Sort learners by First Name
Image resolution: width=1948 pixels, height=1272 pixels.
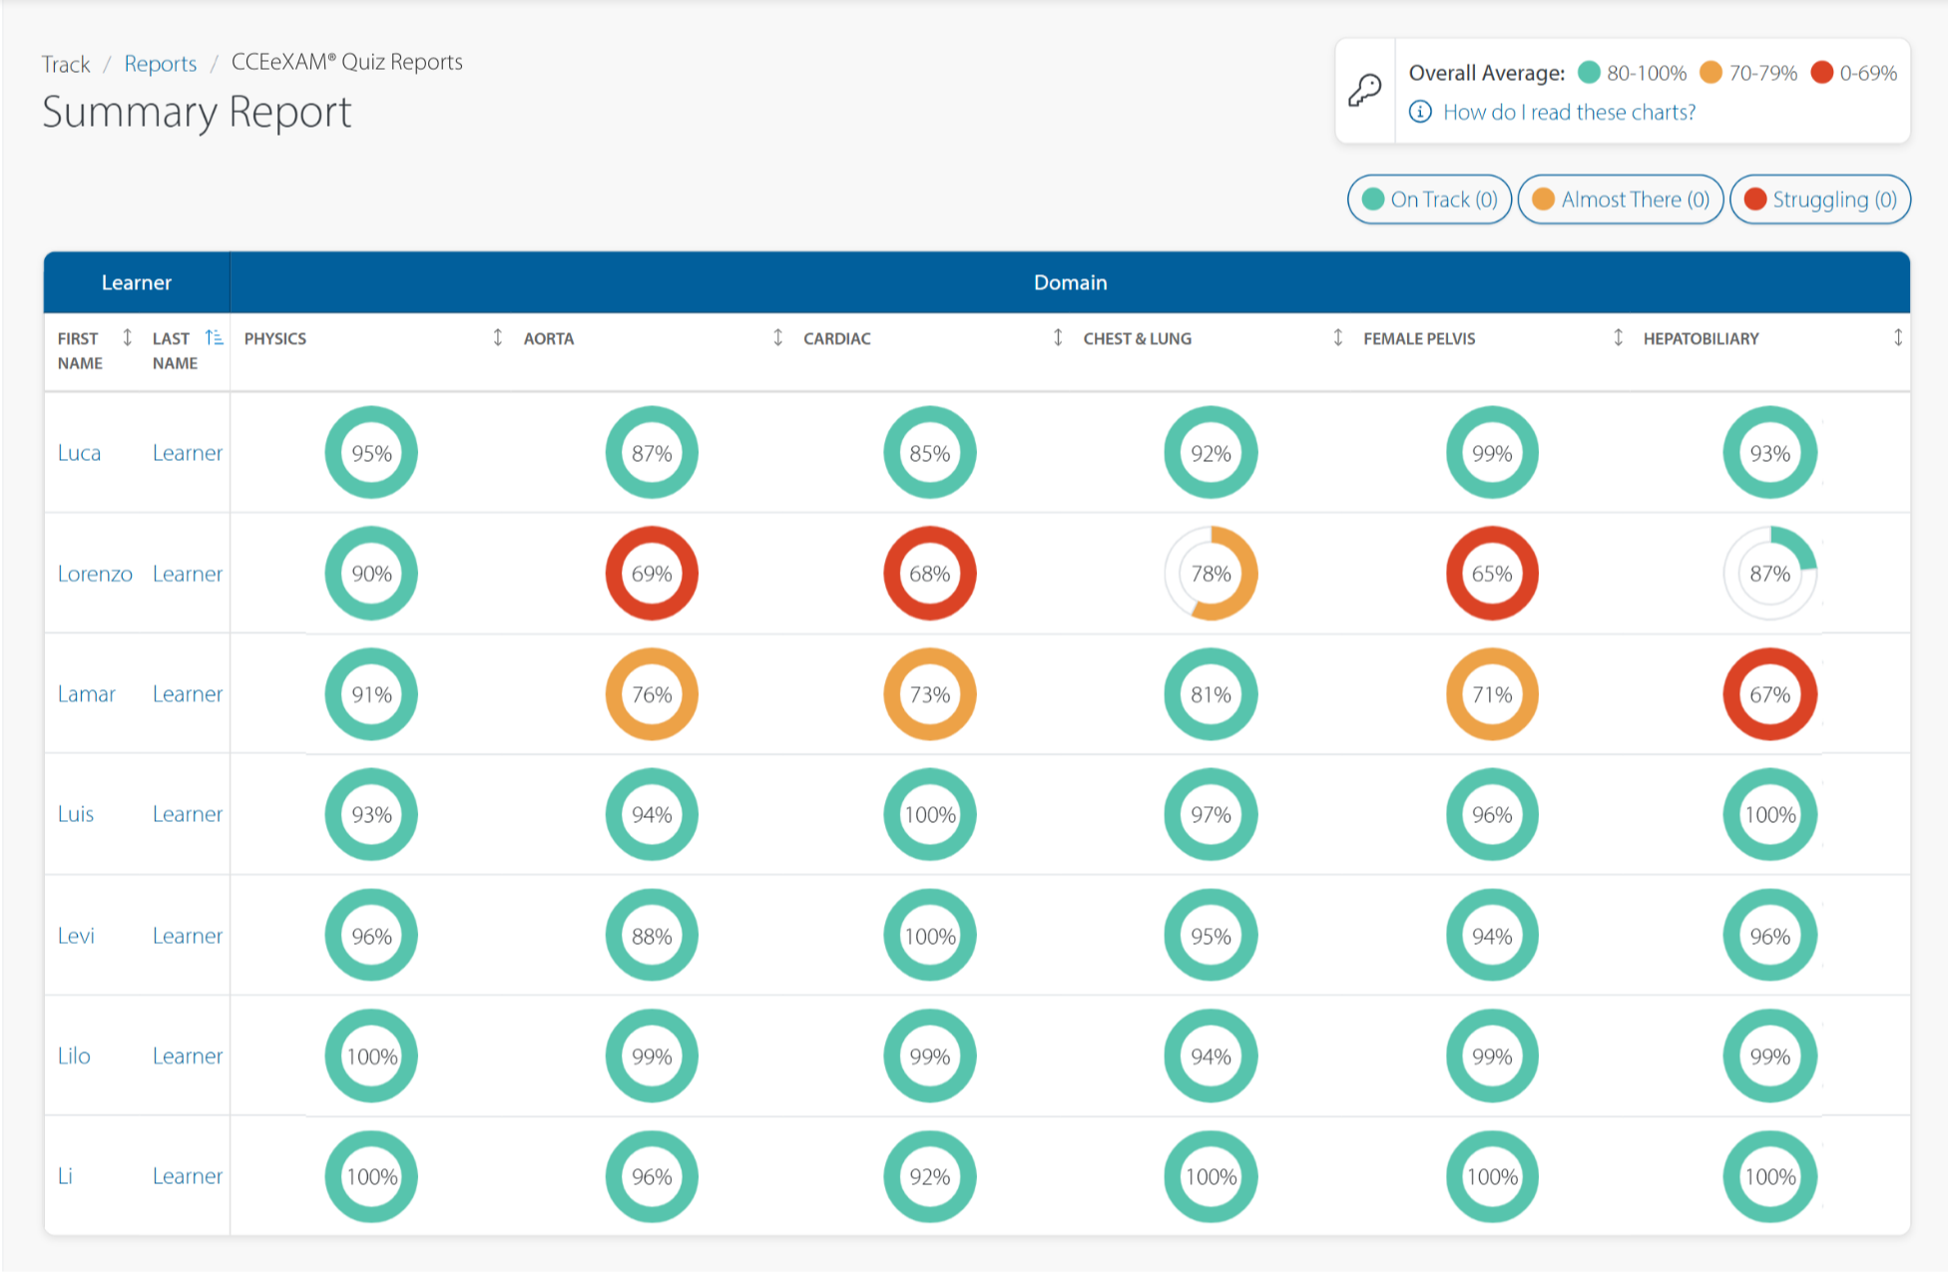coord(126,337)
